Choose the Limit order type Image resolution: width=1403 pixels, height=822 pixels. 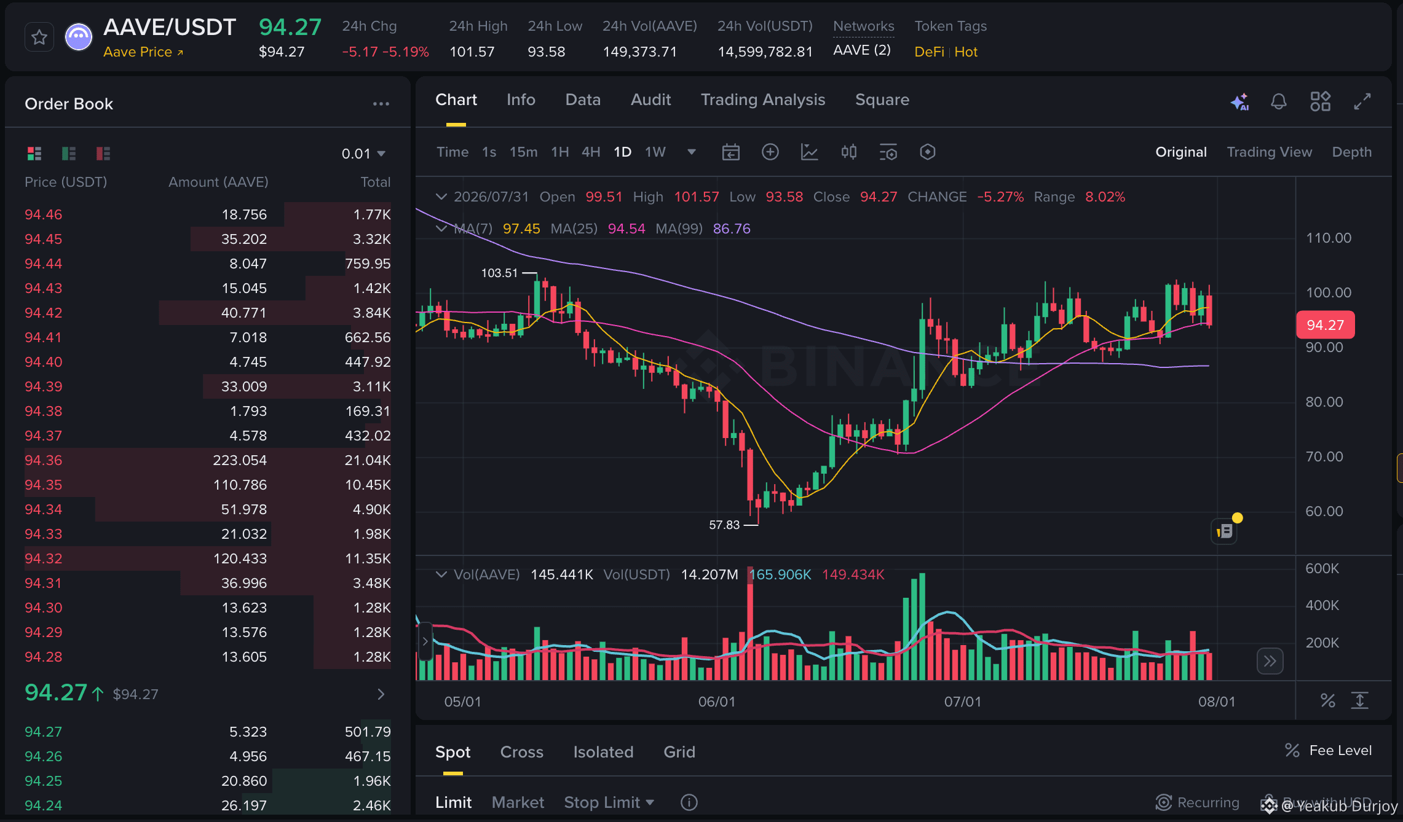pos(453,802)
